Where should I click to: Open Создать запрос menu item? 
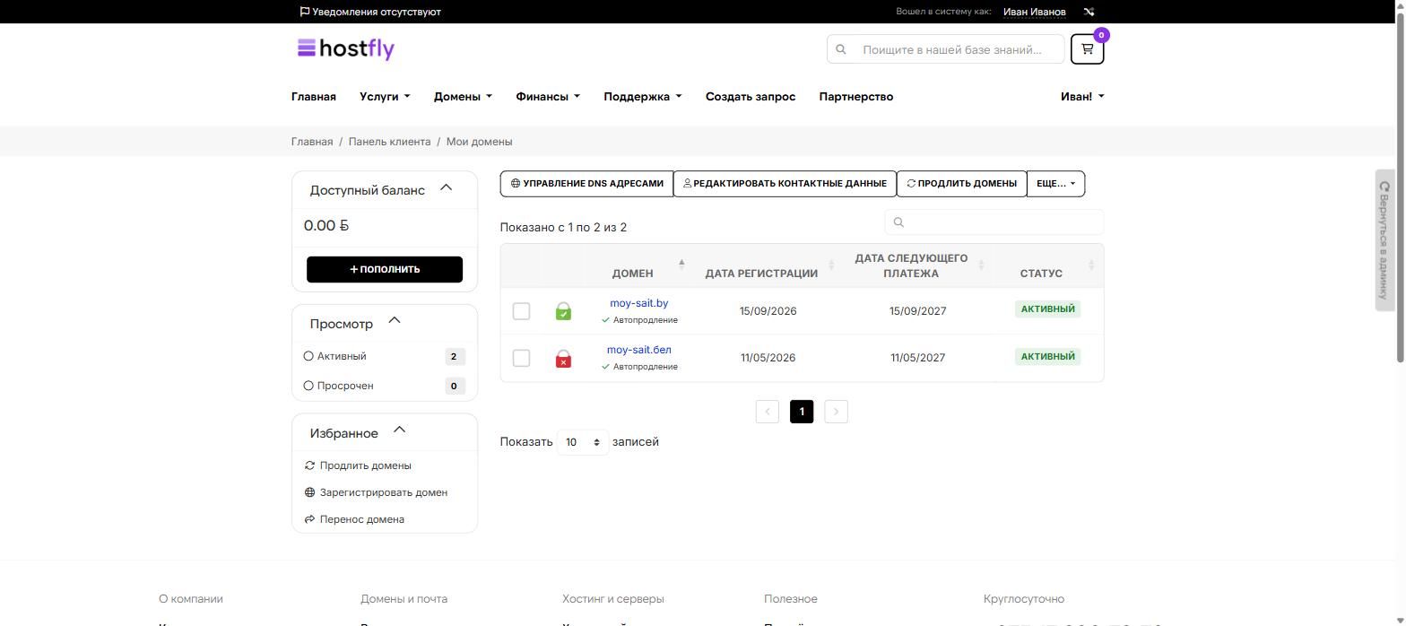point(751,97)
